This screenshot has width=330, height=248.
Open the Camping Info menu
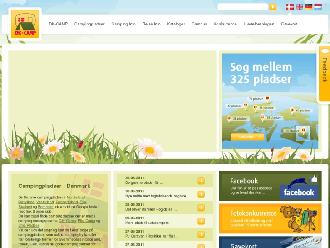pos(123,24)
